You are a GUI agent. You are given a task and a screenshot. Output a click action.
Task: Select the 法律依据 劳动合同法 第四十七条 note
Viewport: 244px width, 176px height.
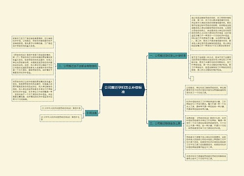click(x=206, y=123)
